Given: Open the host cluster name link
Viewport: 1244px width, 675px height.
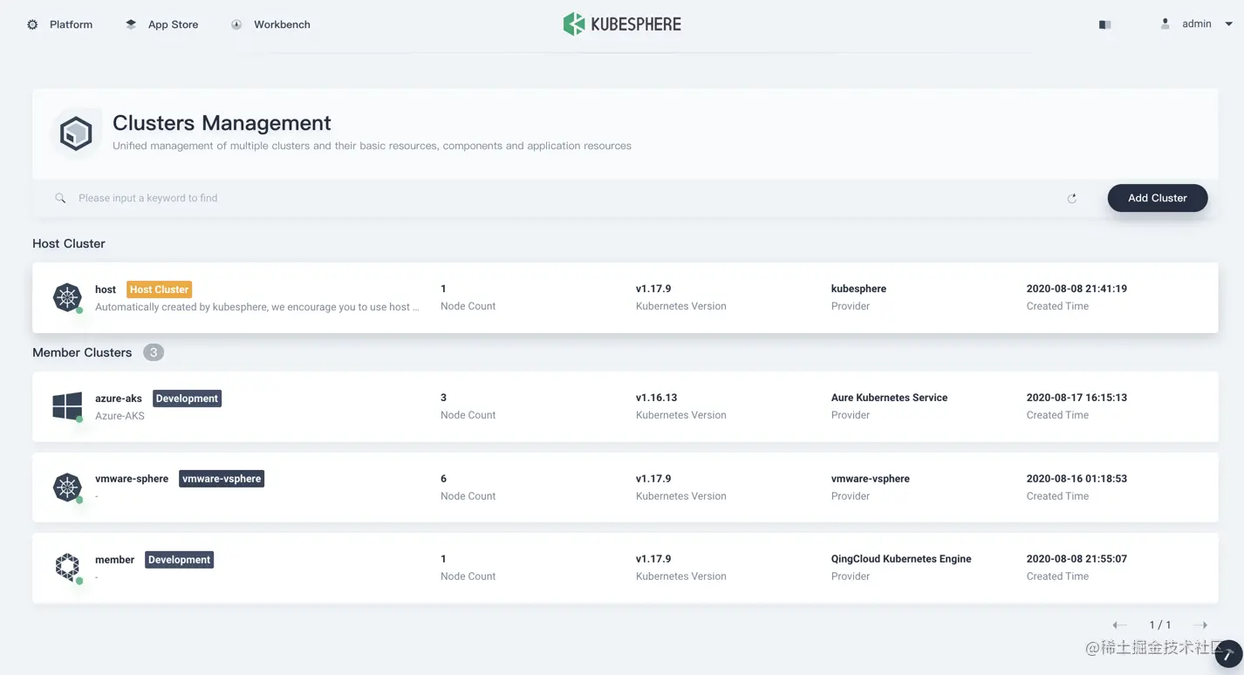Looking at the screenshot, I should (x=106, y=290).
